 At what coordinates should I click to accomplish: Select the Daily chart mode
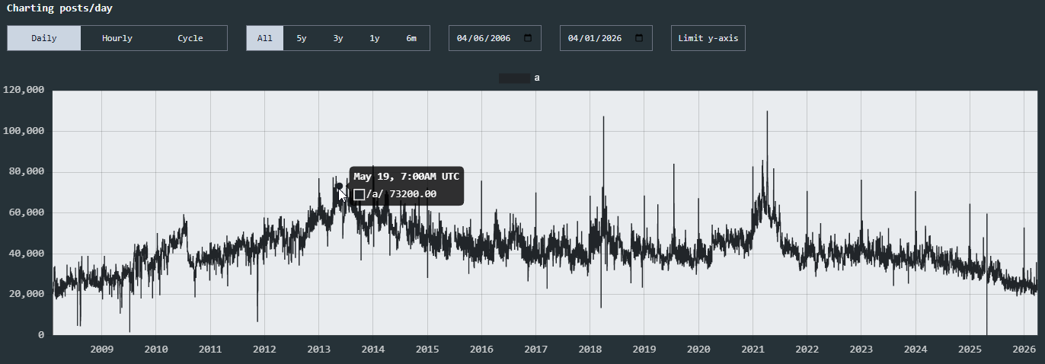tap(44, 38)
